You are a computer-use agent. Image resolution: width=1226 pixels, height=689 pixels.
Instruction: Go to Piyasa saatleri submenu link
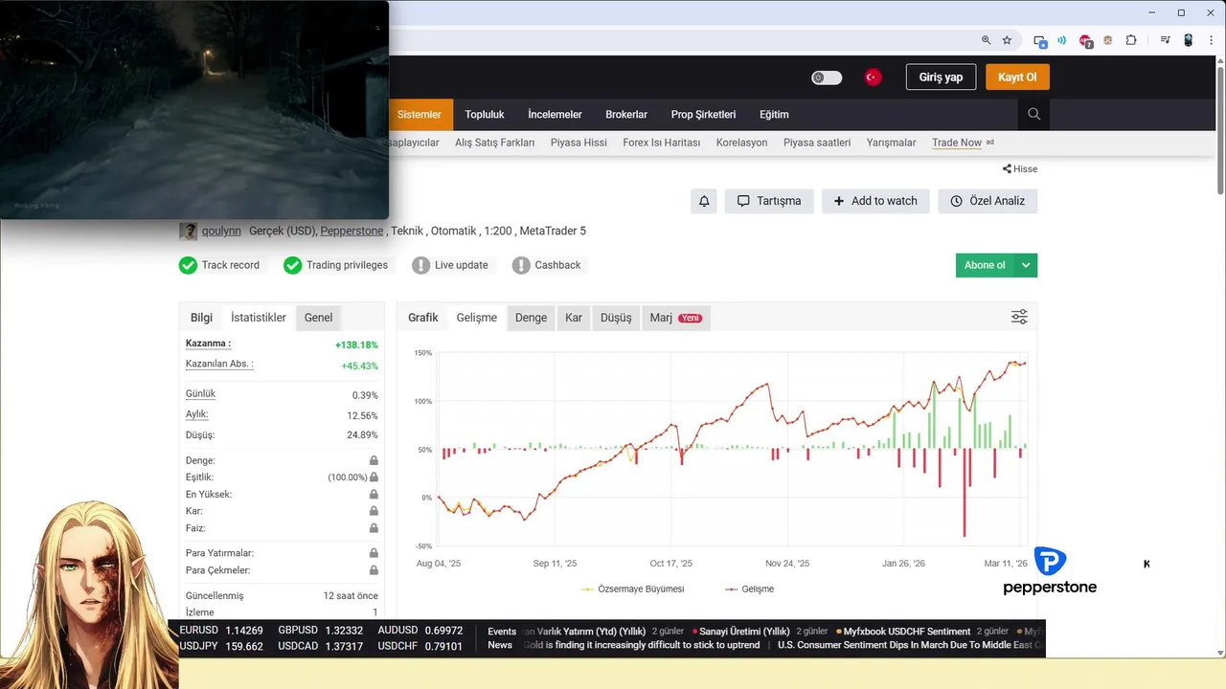click(817, 143)
